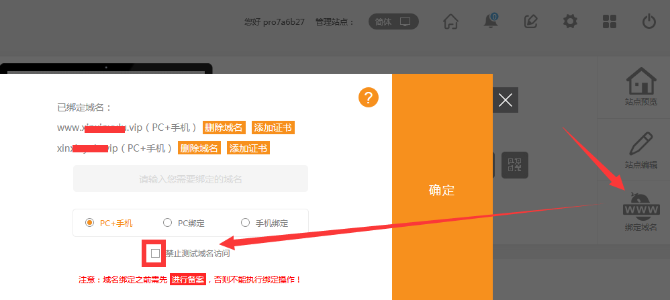Click the QR code icon
This screenshot has height=300, width=670.
point(515,165)
